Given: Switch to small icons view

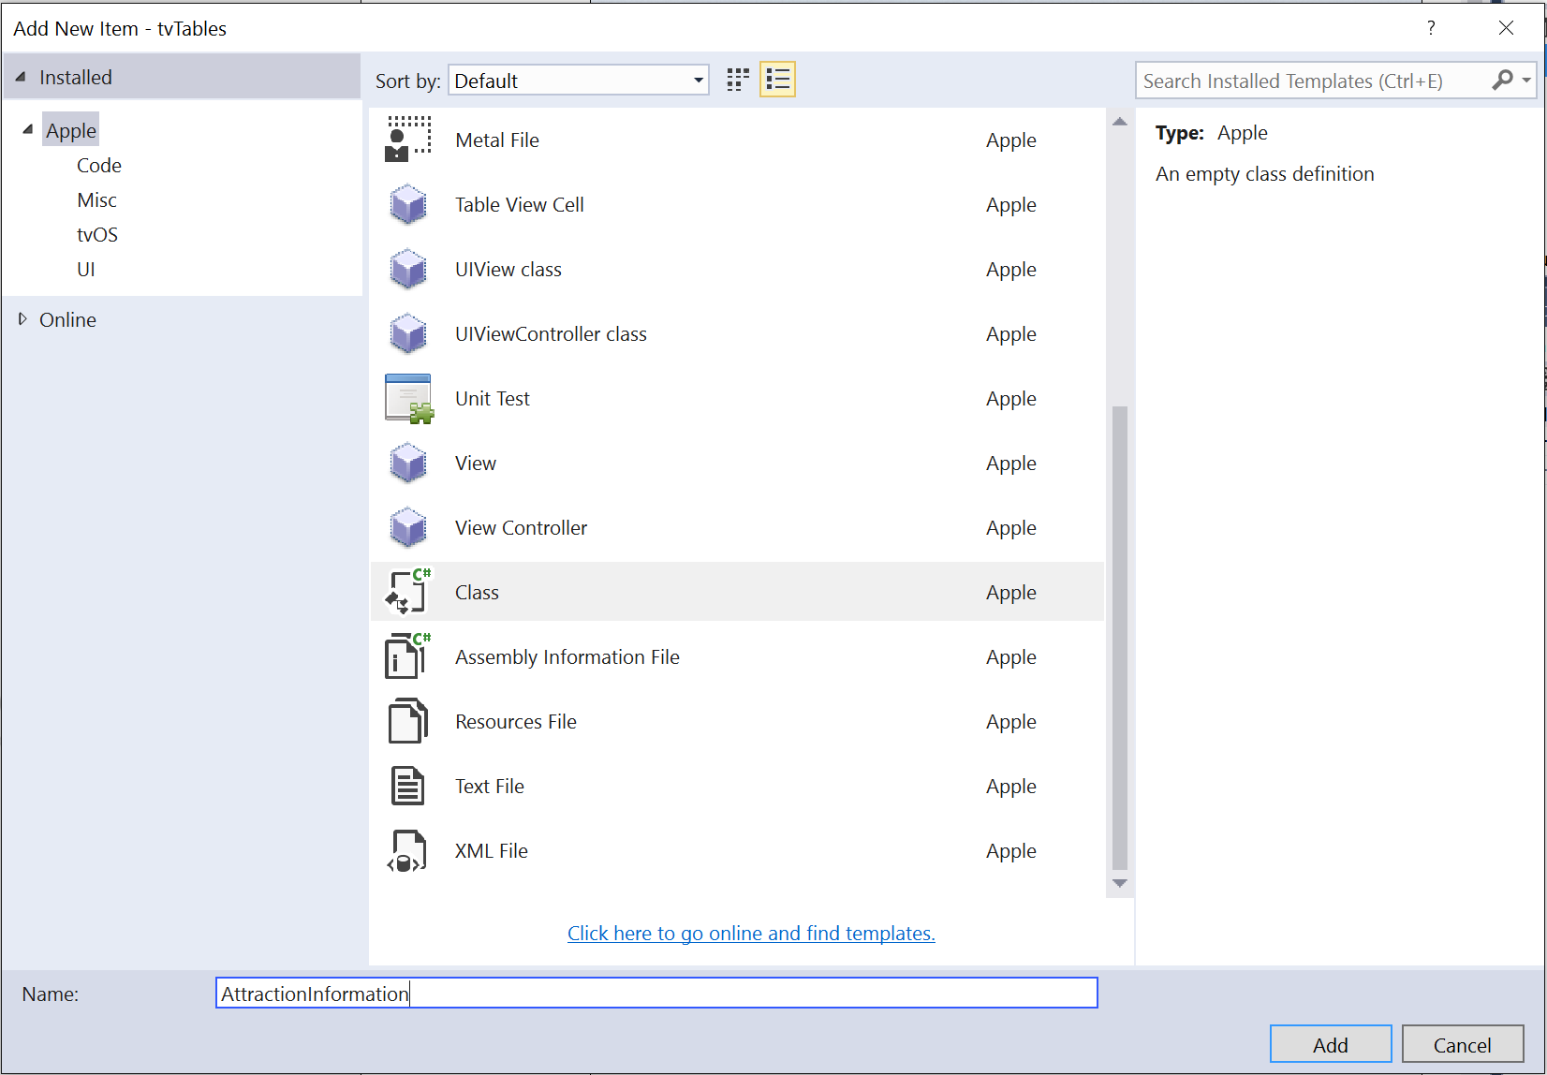Looking at the screenshot, I should pos(737,80).
